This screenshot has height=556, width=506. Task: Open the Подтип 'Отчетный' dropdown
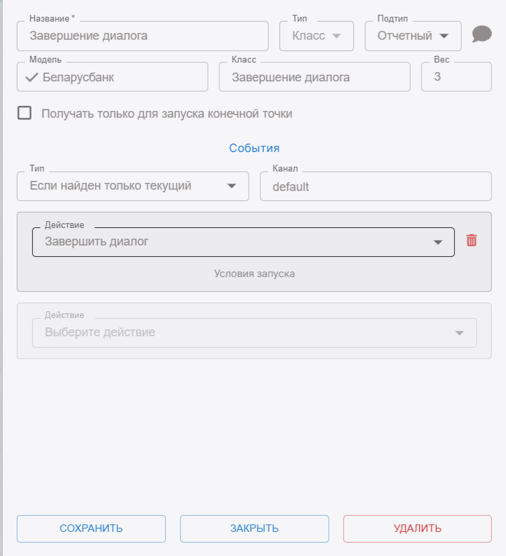412,36
